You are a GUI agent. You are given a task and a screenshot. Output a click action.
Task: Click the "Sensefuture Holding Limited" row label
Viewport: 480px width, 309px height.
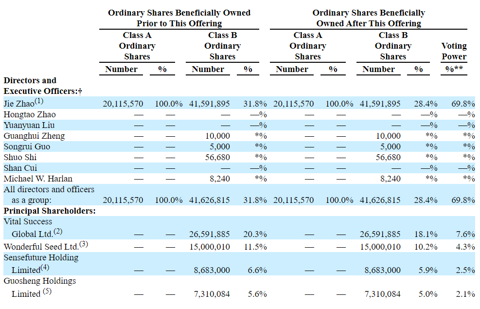pyautogui.click(x=41, y=264)
